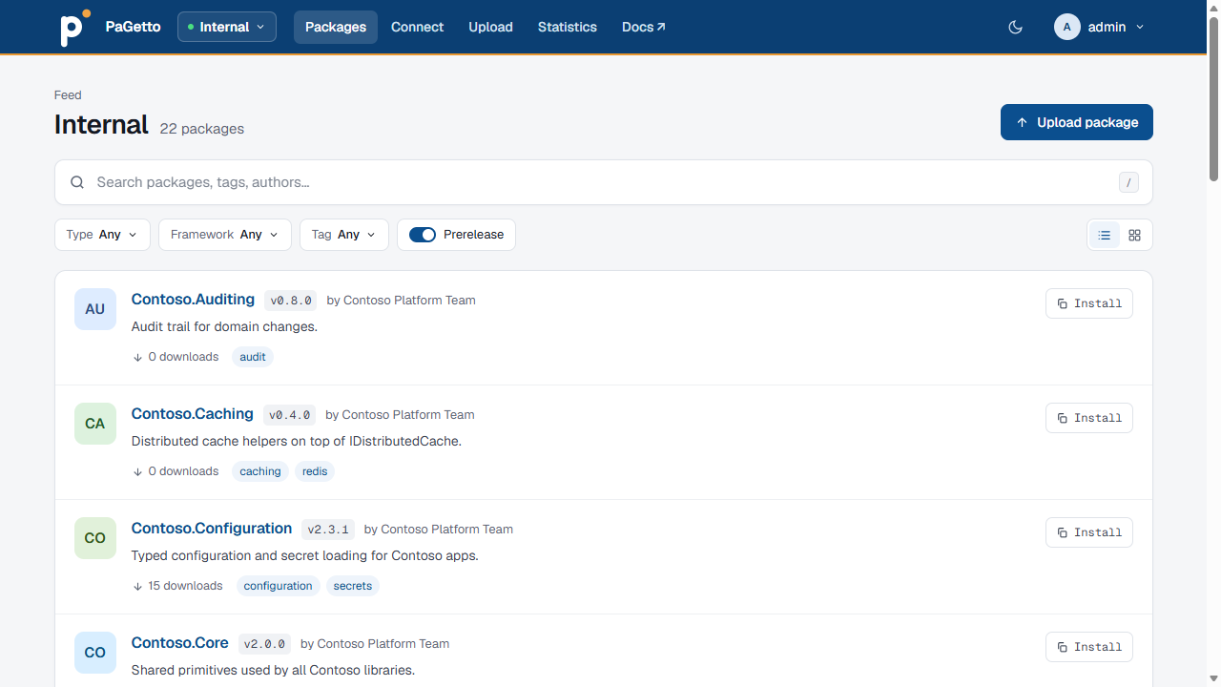
Task: Click the admin avatar circle
Action: coord(1066,27)
